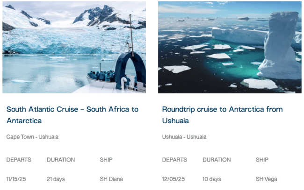Click the 10 days duration value

[x=212, y=179]
